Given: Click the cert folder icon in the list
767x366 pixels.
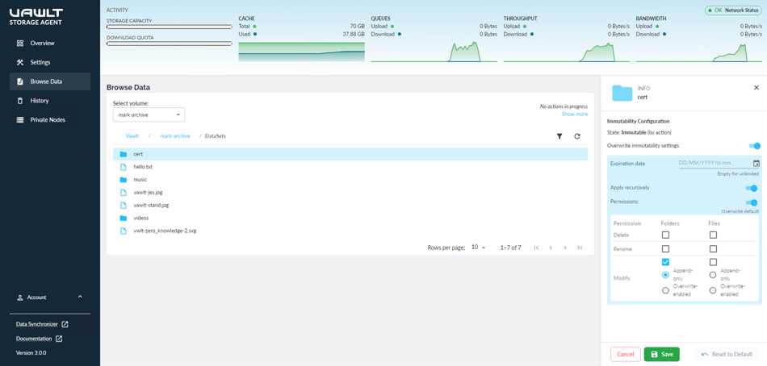Looking at the screenshot, I should [124, 154].
